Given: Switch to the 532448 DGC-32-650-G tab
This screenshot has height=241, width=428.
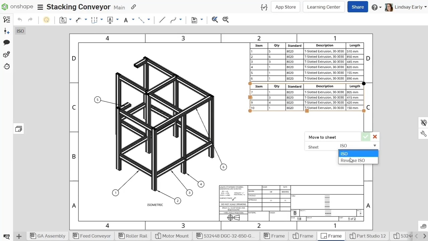Looking at the screenshot, I should (x=226, y=236).
